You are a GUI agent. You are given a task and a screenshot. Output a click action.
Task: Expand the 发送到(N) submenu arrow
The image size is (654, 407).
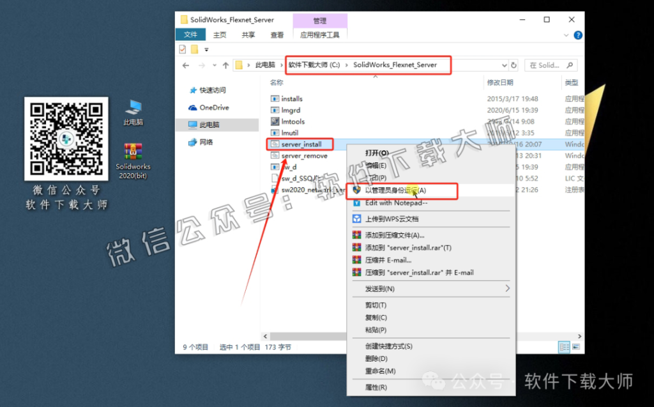(508, 288)
